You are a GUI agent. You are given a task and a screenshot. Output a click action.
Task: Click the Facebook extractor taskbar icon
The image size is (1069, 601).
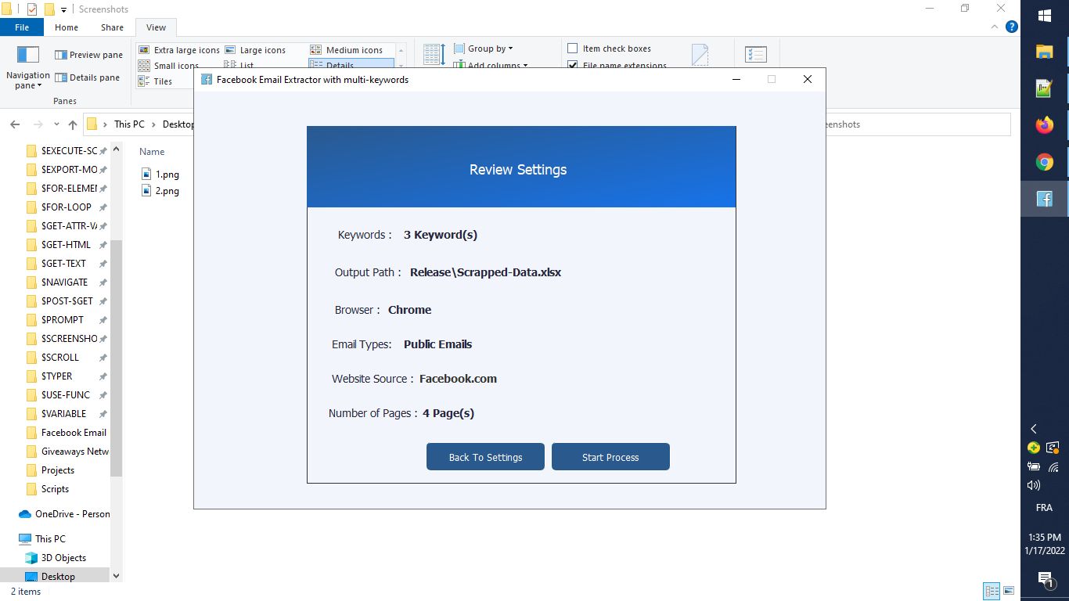point(1045,199)
